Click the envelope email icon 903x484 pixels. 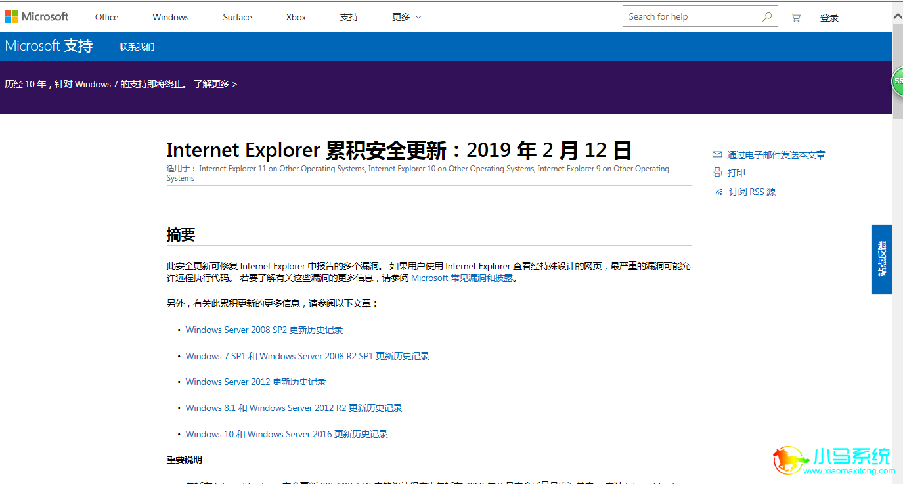tap(717, 155)
